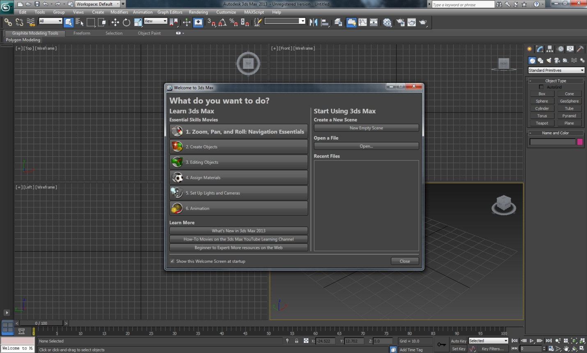Screen dimensions: 587x353
Task: Choose the Select and Scale tool
Action: (138, 22)
